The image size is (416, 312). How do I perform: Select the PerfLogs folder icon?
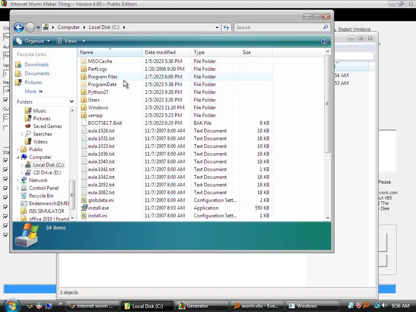coord(84,69)
